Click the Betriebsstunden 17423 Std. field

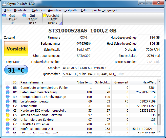(x=149, y=62)
